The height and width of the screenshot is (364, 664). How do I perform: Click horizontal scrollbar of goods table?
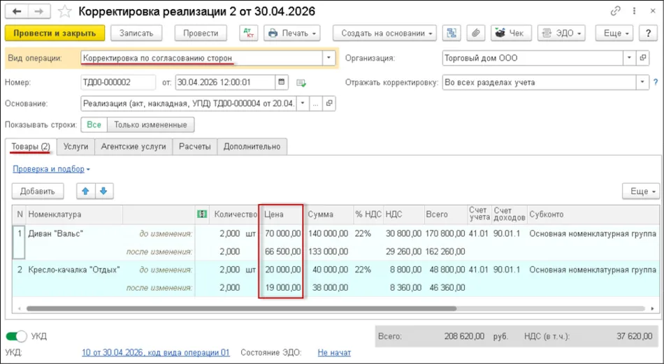pos(241,309)
